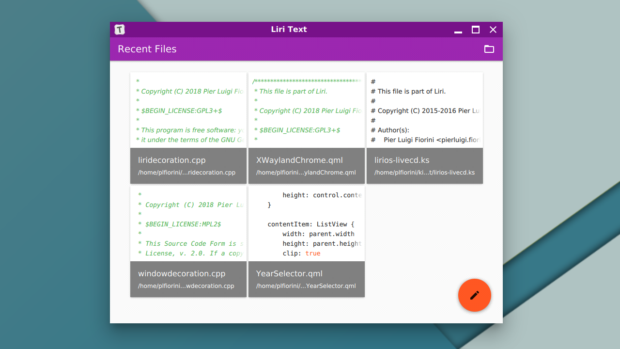The image size is (620, 349).
Task: Close the Liri Text window
Action: coord(493,30)
